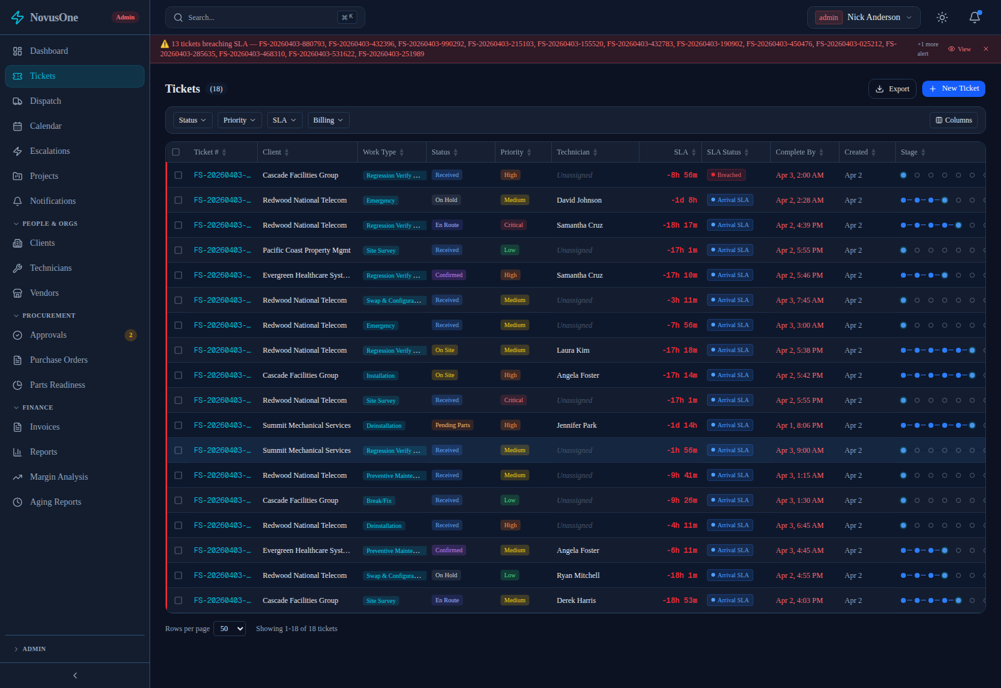The width and height of the screenshot is (1001, 688).
Task: Click the Escalations bolt icon in the sidebar
Action: (18, 151)
